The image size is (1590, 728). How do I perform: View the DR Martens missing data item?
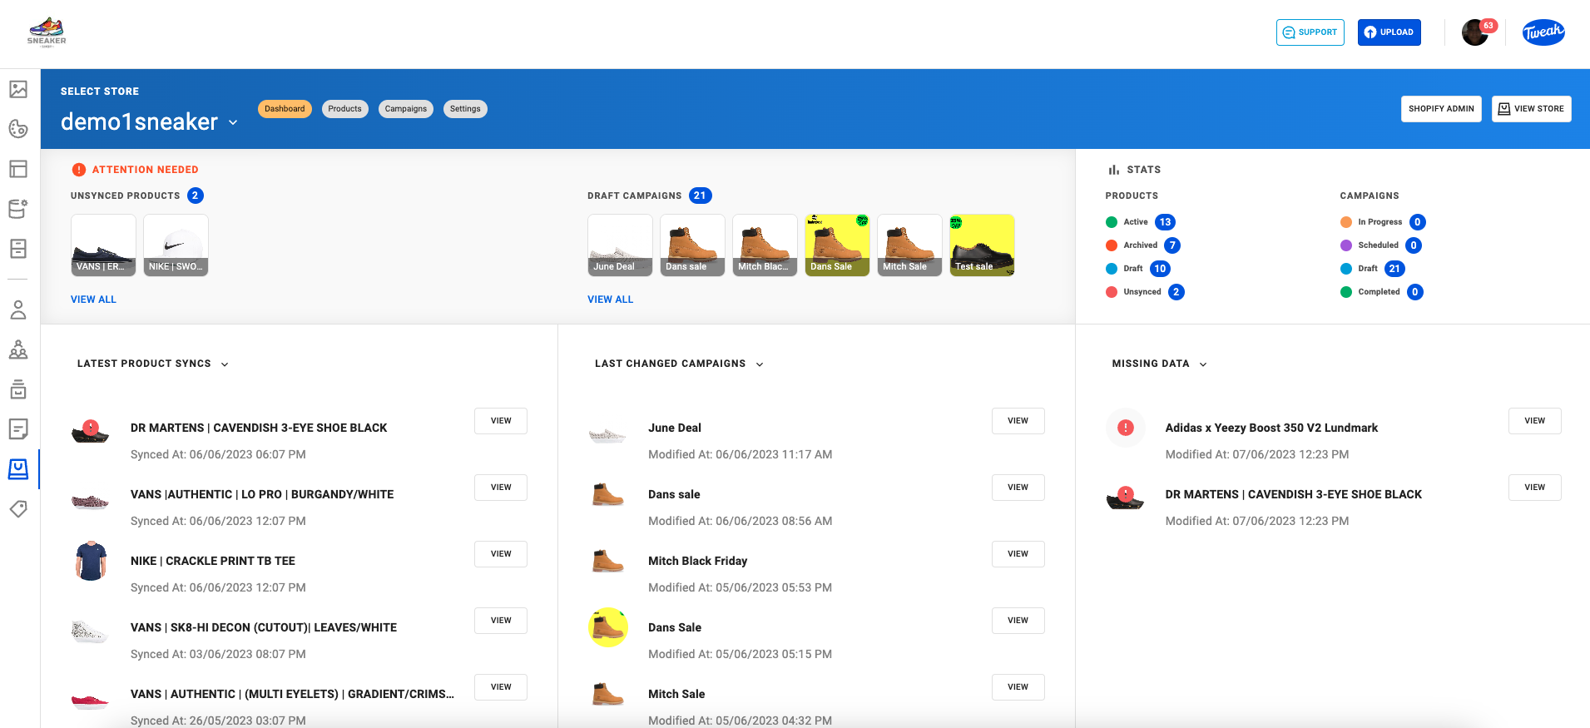[x=1534, y=488]
